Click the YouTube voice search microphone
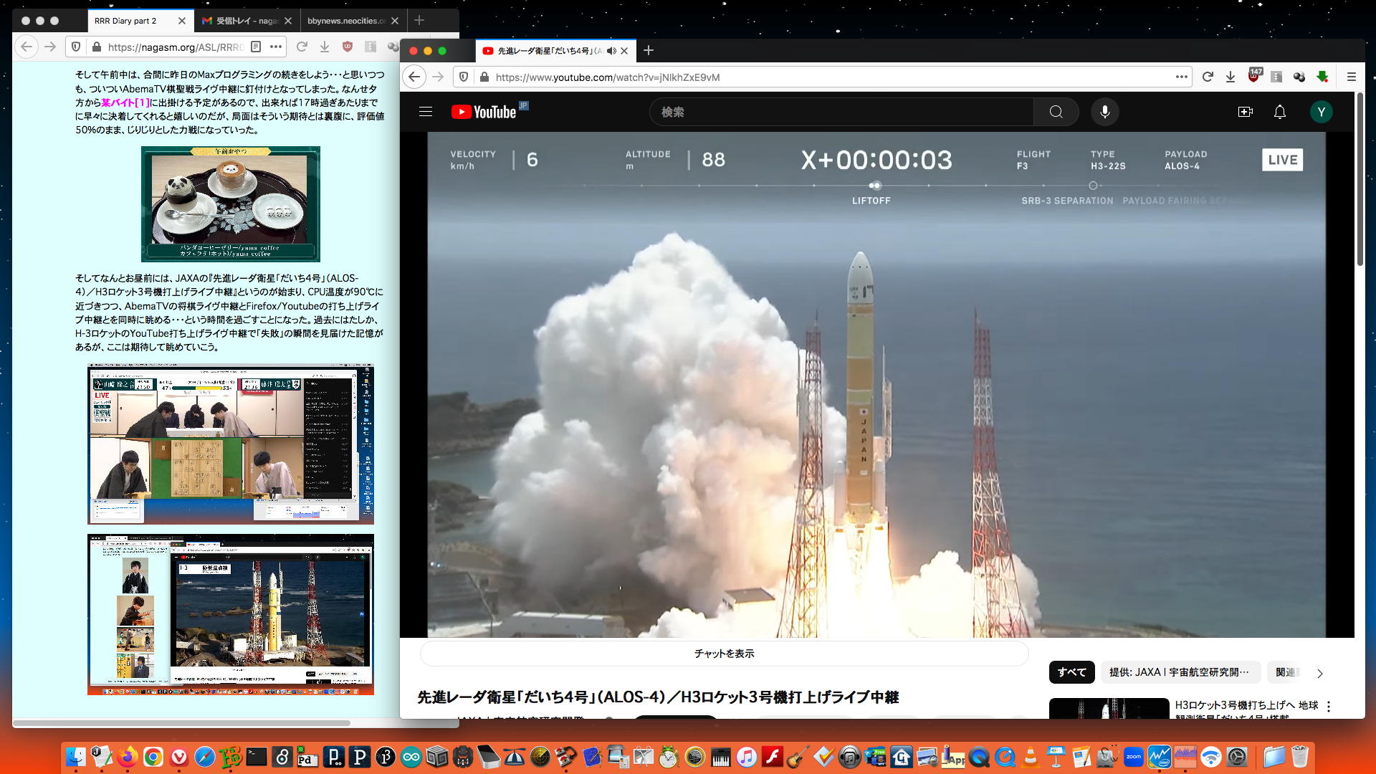This screenshot has height=774, width=1376. 1104,112
